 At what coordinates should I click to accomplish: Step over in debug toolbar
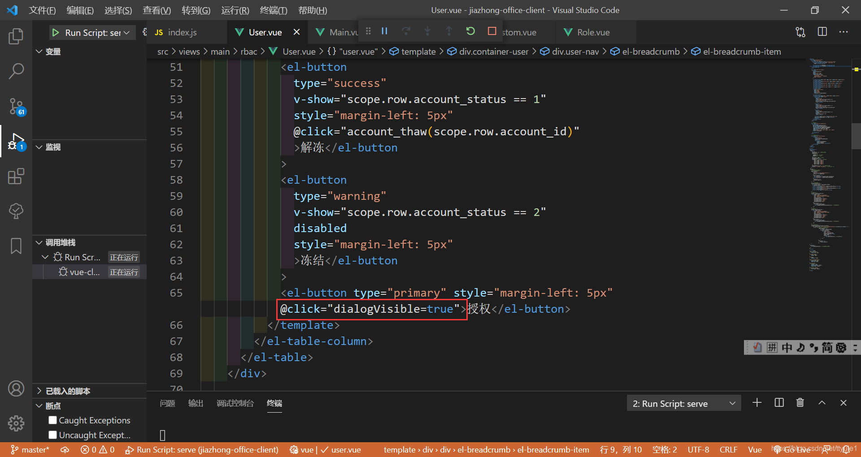(x=406, y=31)
